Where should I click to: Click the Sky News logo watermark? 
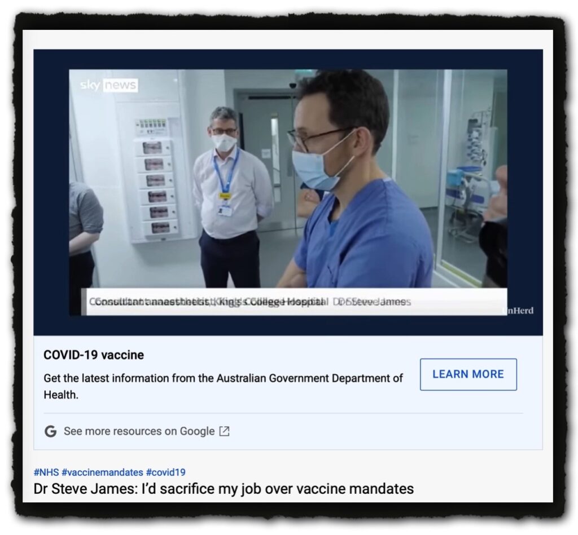108,86
